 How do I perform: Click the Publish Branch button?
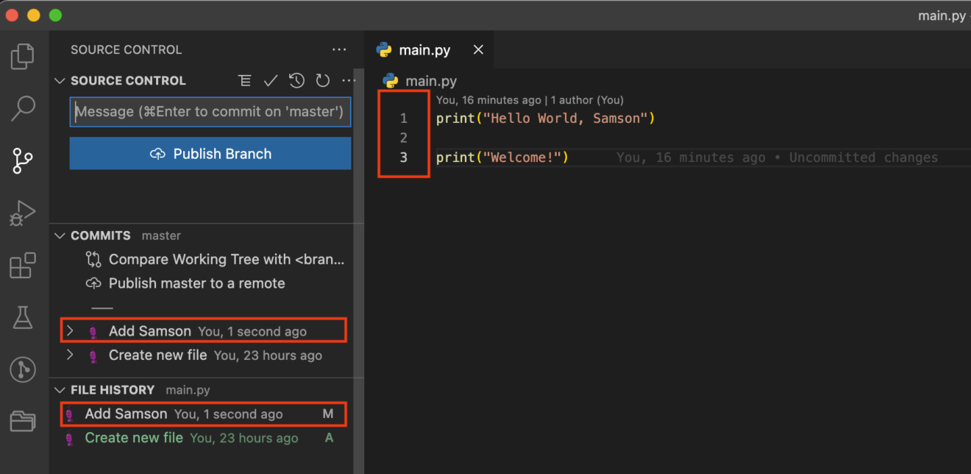(x=210, y=154)
